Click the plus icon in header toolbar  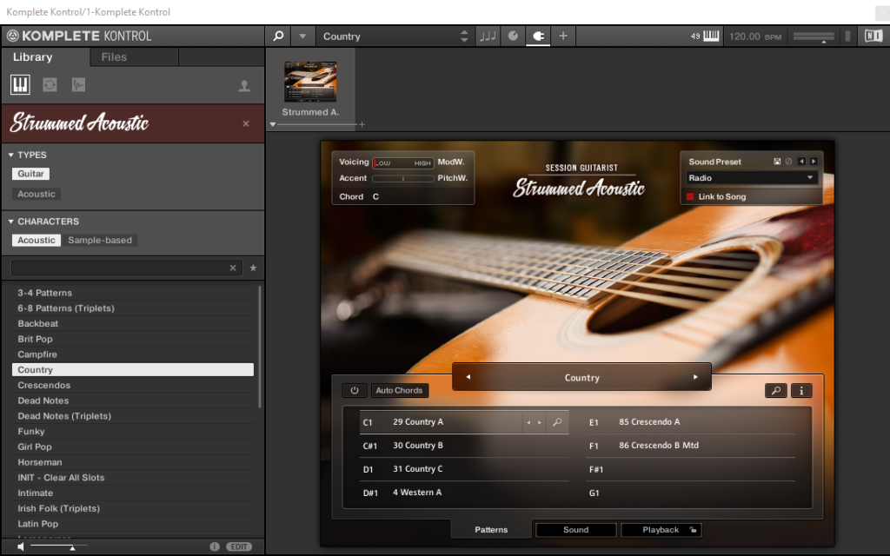(563, 36)
